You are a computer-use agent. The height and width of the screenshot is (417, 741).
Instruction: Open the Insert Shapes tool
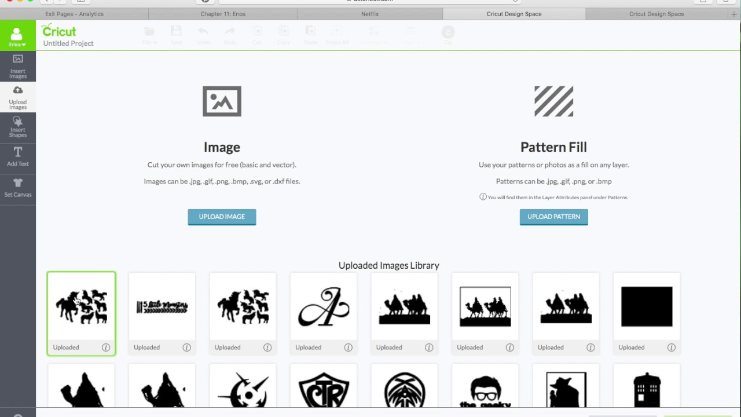(x=17, y=127)
